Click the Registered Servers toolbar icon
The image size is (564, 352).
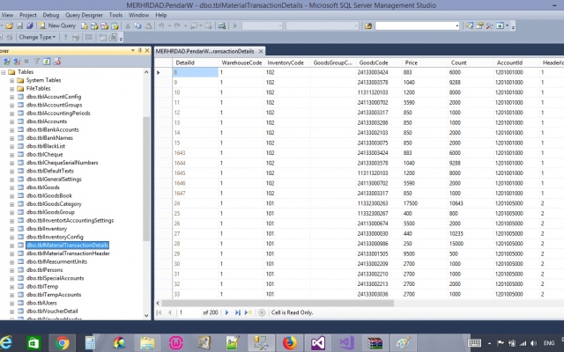pyautogui.click(x=469, y=26)
